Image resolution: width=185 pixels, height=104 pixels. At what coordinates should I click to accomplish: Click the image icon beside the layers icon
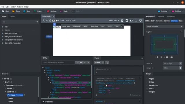53,21
